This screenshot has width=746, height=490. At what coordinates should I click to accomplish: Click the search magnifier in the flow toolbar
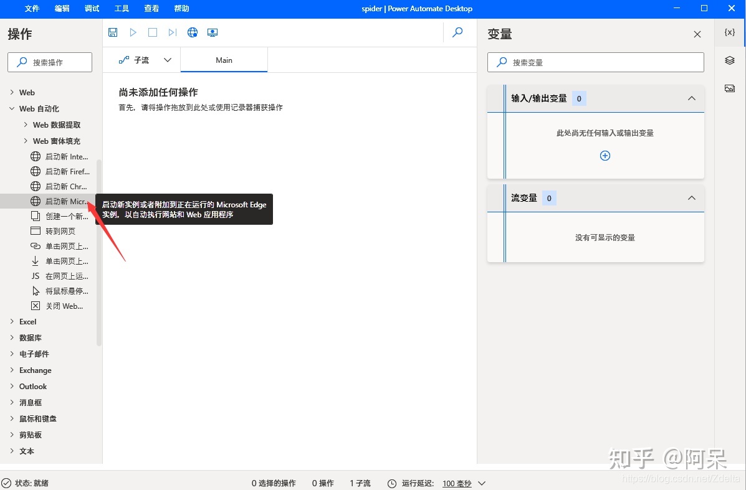pos(457,32)
